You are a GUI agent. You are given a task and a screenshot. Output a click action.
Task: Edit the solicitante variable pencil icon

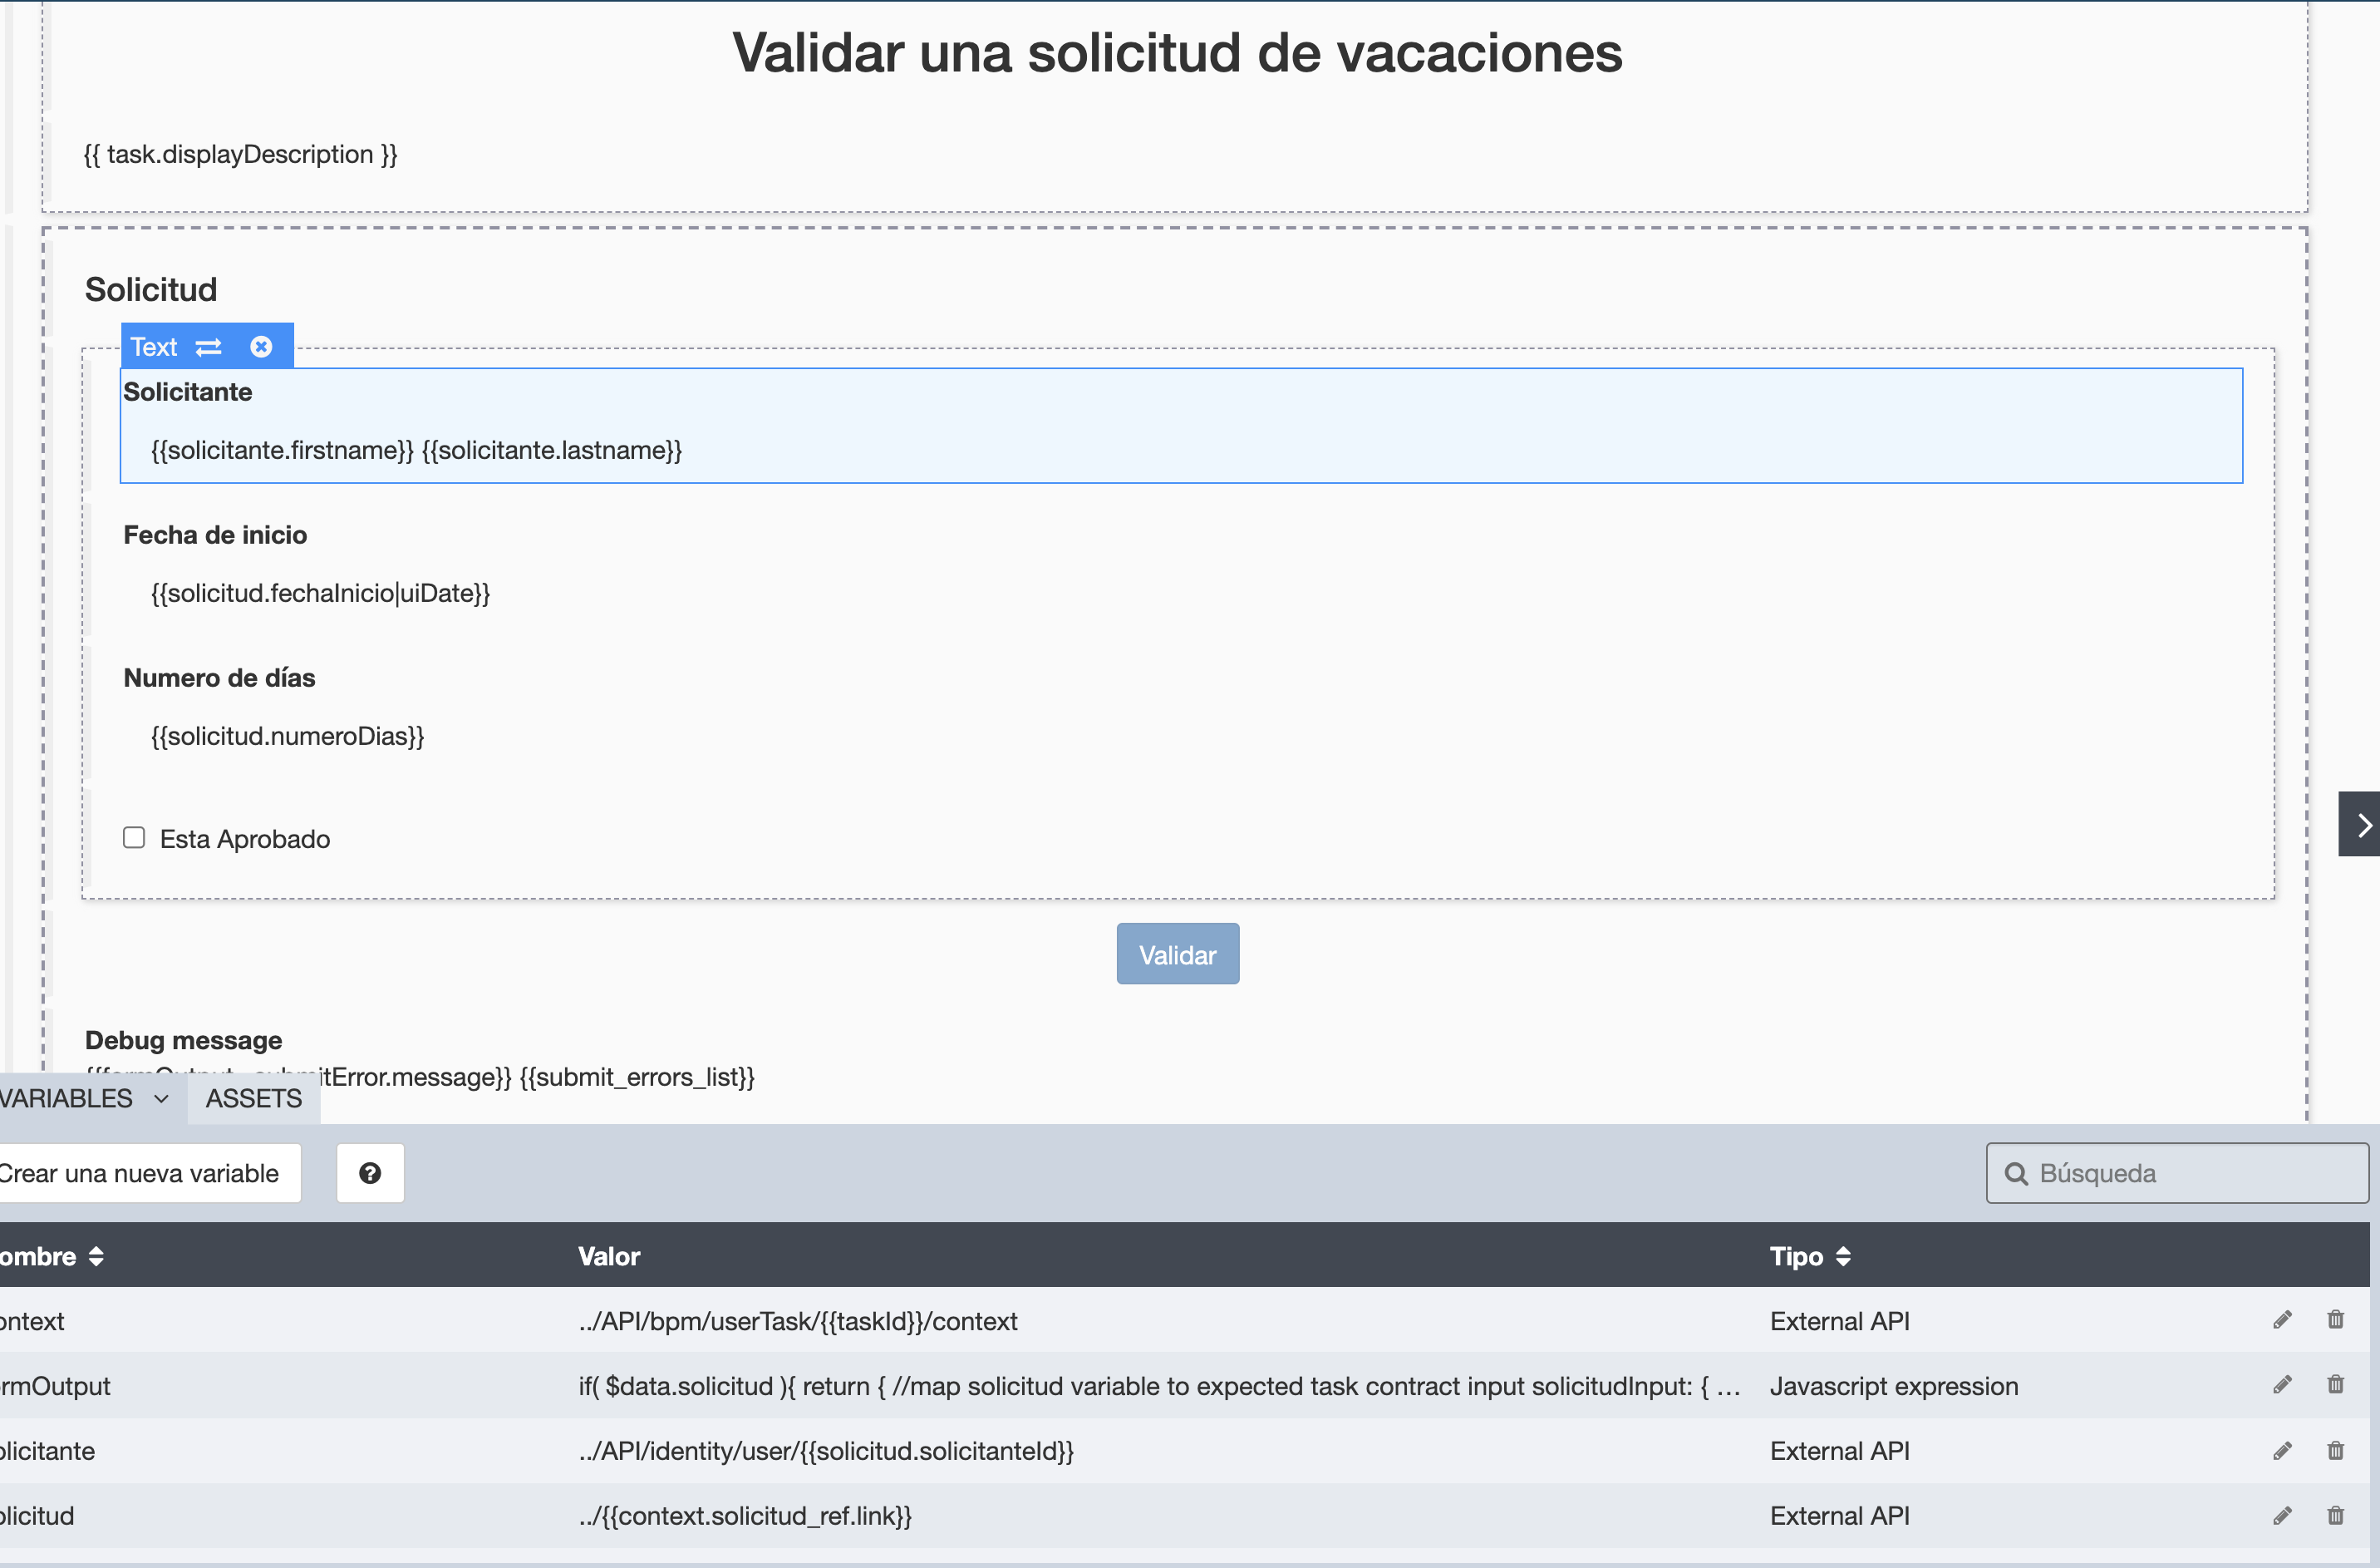click(2281, 1451)
